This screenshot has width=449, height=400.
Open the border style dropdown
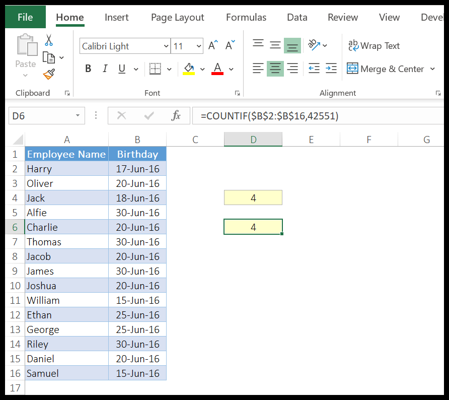(169, 69)
